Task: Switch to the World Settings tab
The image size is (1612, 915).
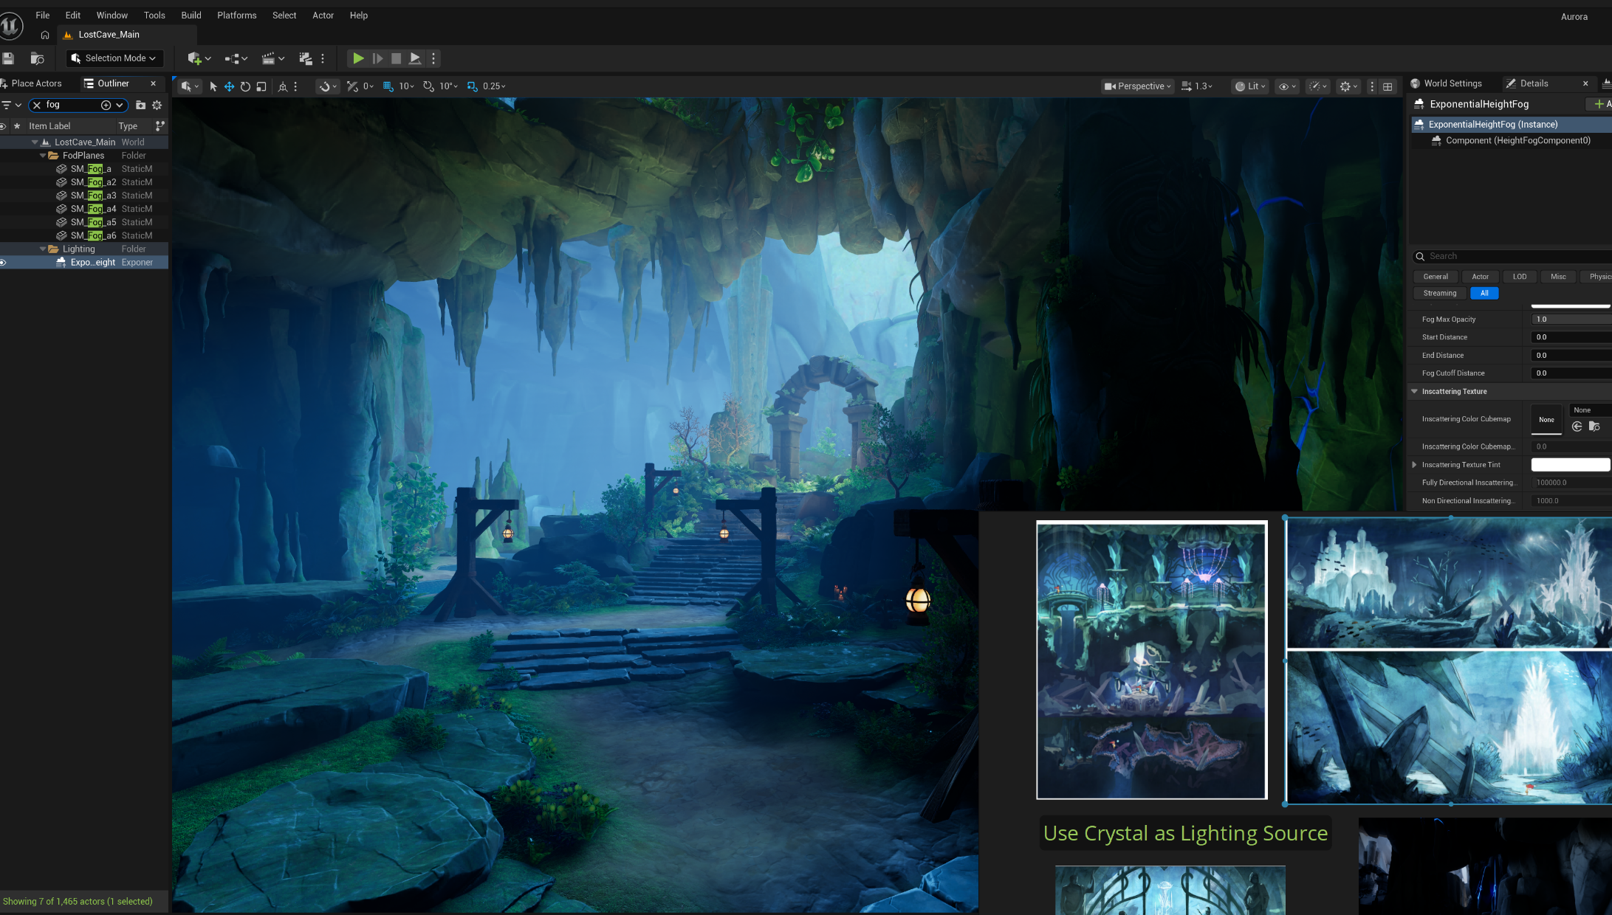Action: [x=1446, y=83]
